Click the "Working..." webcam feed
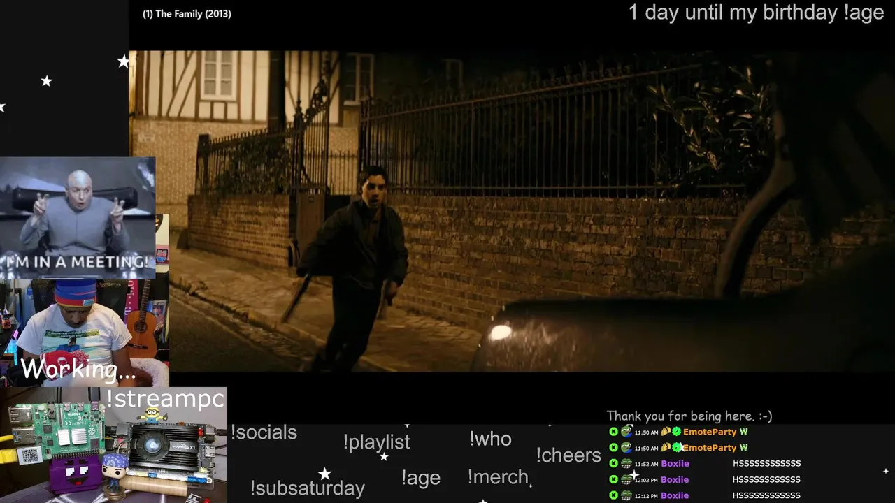The image size is (895, 503). pyautogui.click(x=84, y=333)
